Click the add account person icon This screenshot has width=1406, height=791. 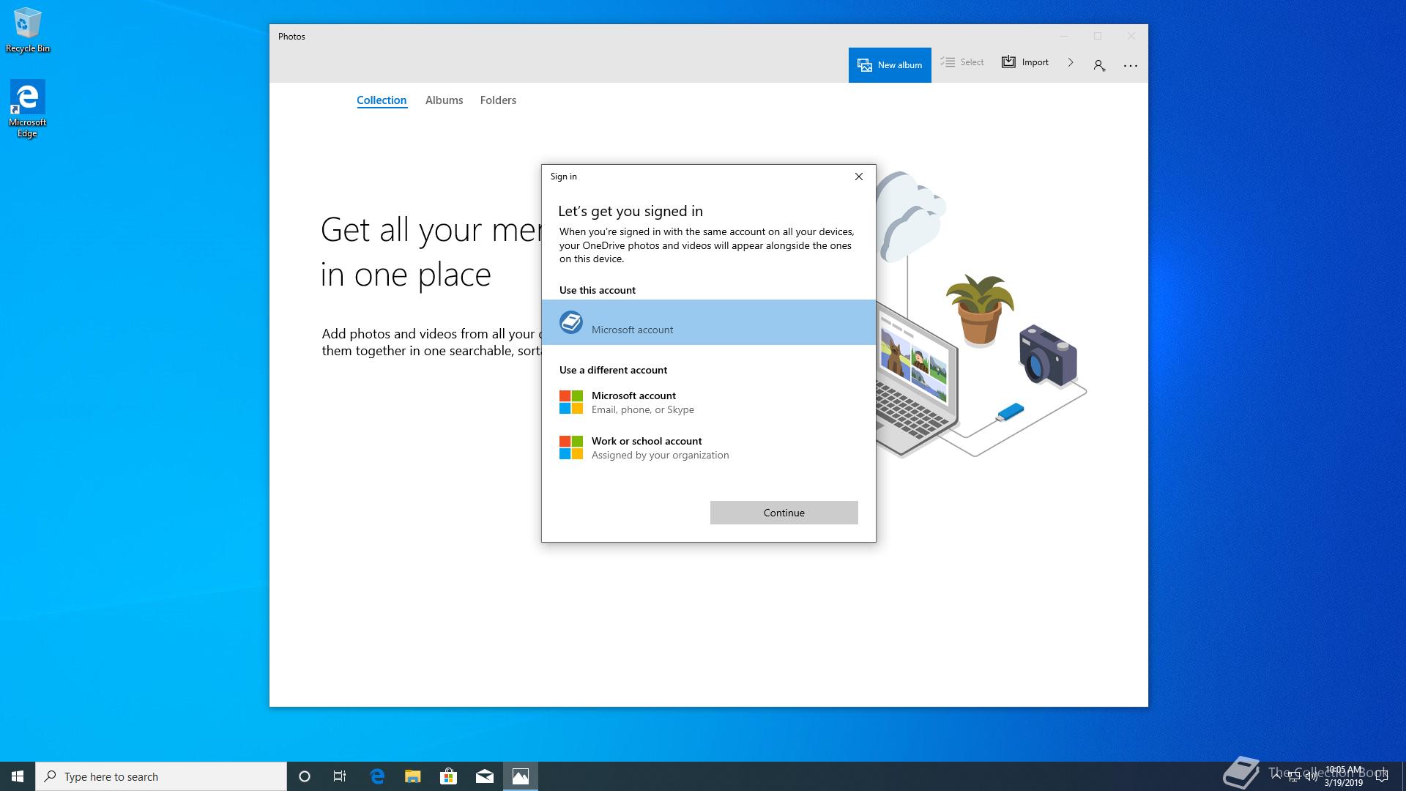[1099, 65]
